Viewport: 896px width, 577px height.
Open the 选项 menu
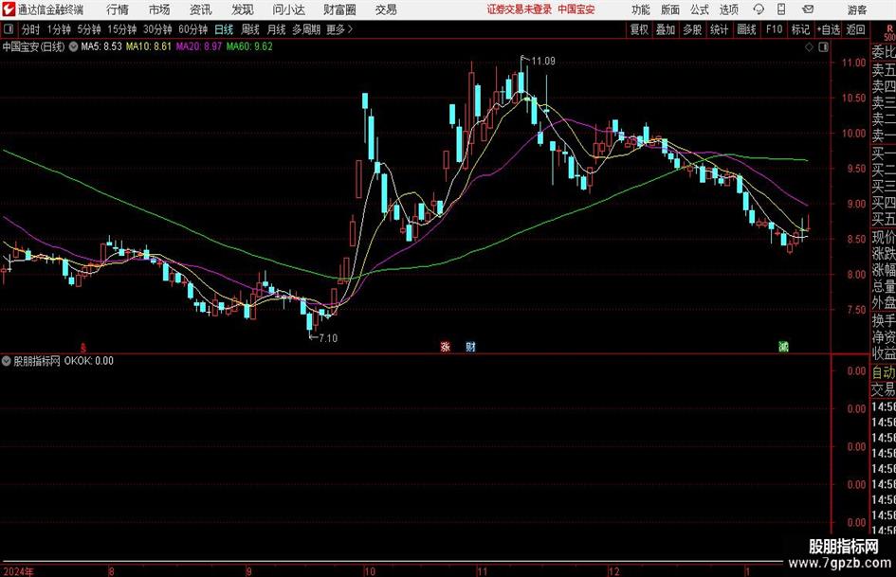[x=728, y=9]
